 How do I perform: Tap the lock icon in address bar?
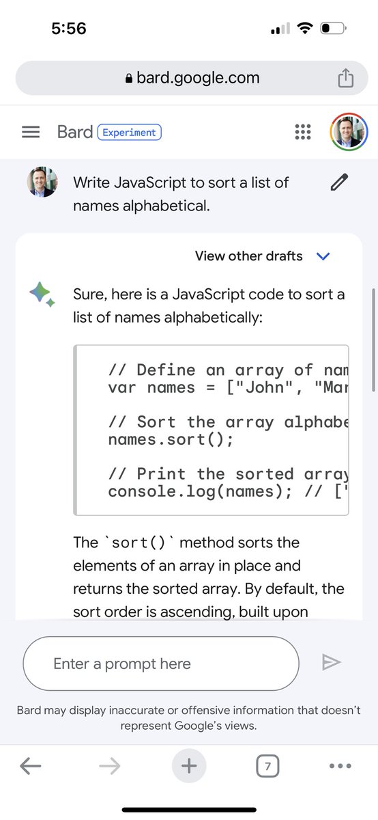coord(129,79)
